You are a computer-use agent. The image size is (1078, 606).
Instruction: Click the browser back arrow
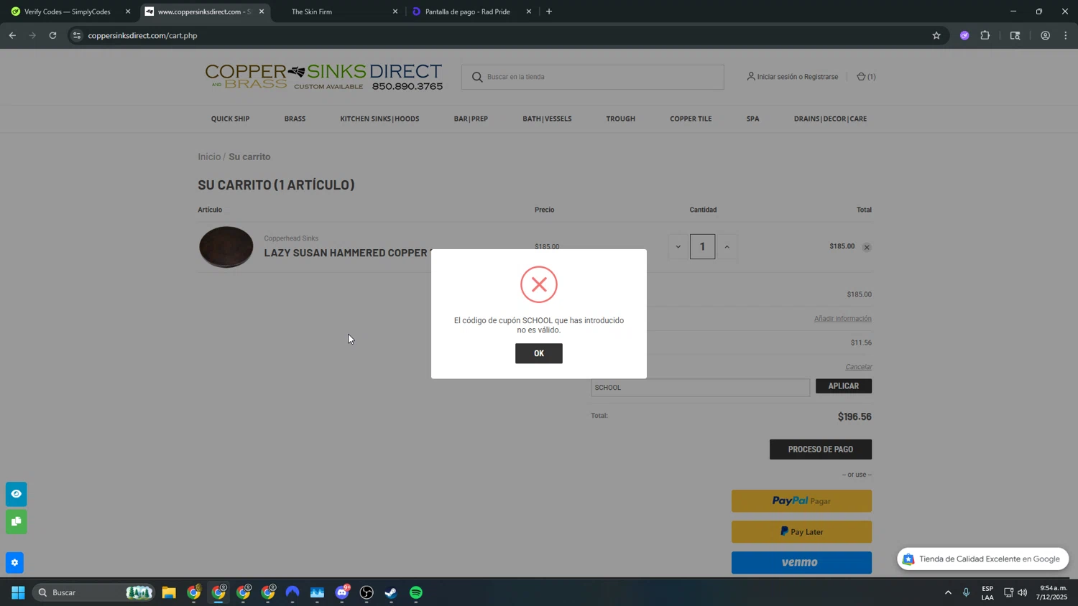pos(12,35)
